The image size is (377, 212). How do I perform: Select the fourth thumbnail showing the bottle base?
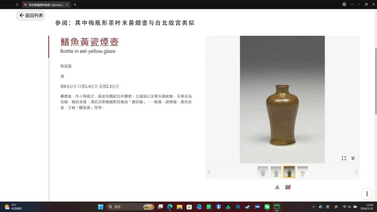click(303, 172)
